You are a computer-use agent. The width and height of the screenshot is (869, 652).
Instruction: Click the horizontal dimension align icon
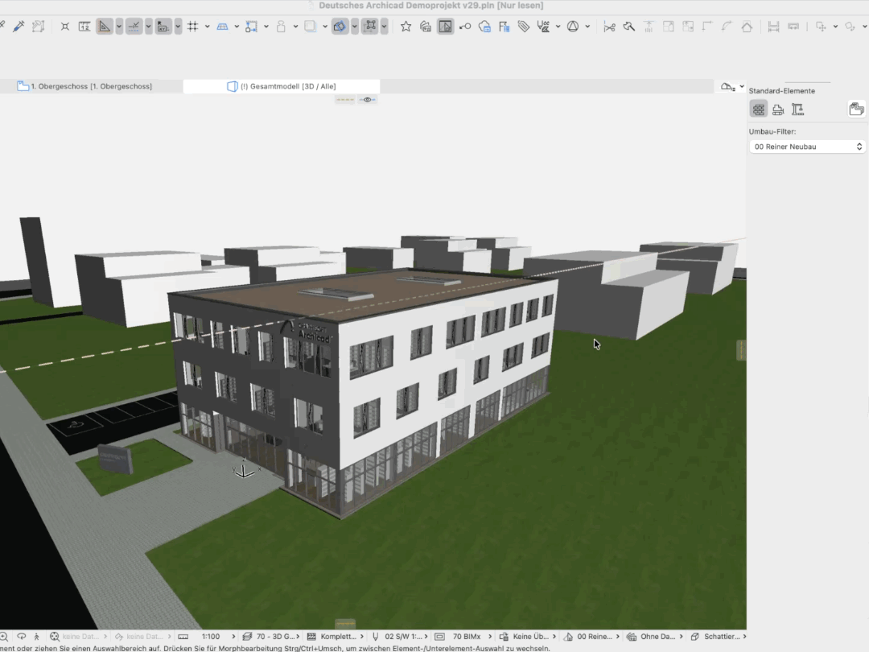click(x=774, y=26)
